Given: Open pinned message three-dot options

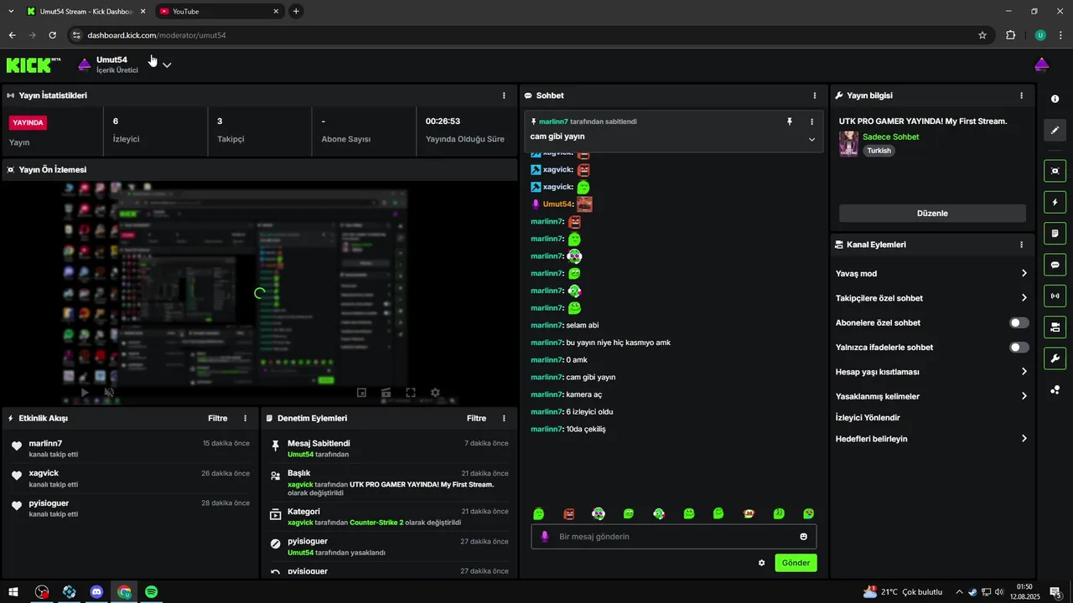Looking at the screenshot, I should (x=811, y=121).
